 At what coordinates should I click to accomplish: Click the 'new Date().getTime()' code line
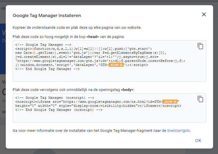coord(91,53)
